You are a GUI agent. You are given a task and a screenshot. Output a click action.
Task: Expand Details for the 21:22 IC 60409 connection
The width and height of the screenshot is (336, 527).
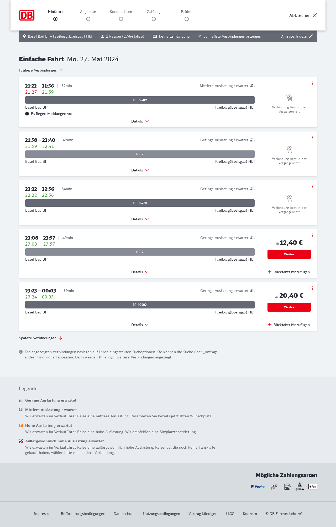(140, 121)
